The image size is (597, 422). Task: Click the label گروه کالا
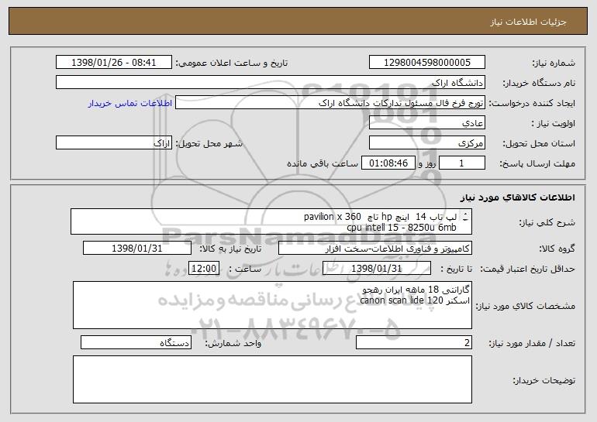(557, 249)
